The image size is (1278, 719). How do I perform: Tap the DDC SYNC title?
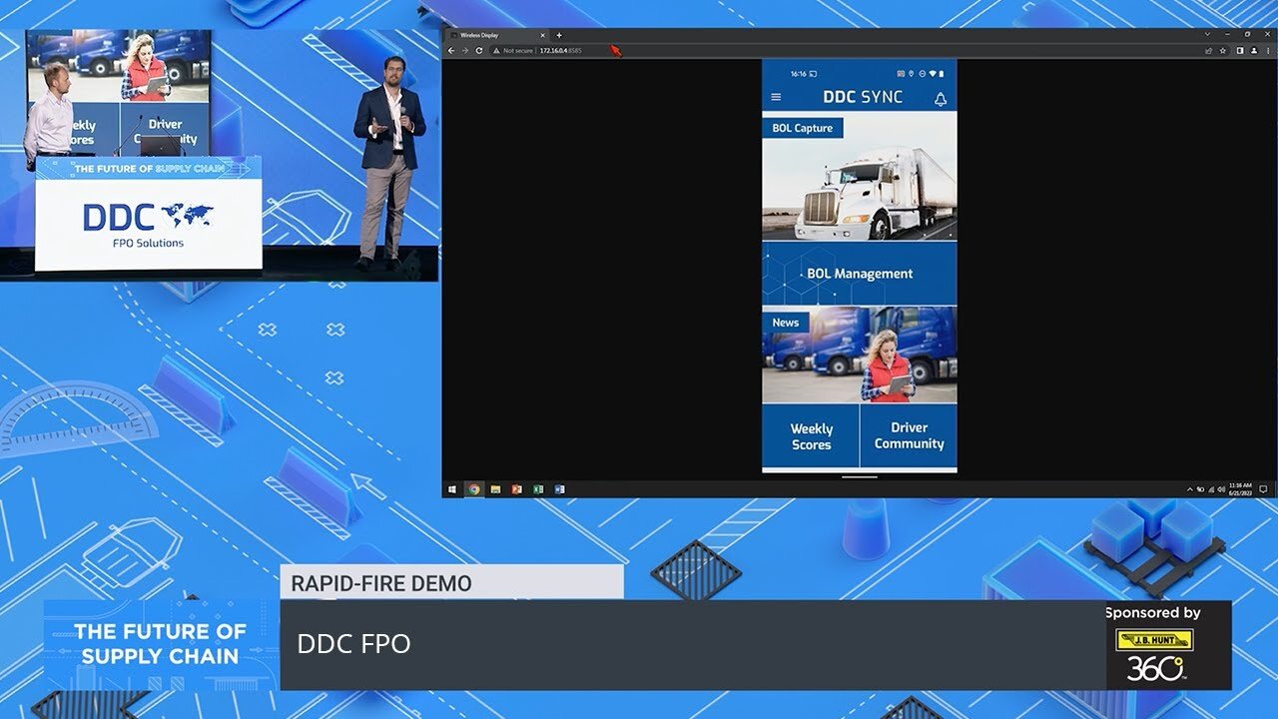tap(863, 98)
